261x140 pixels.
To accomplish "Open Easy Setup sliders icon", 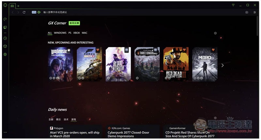I will (255, 12).
